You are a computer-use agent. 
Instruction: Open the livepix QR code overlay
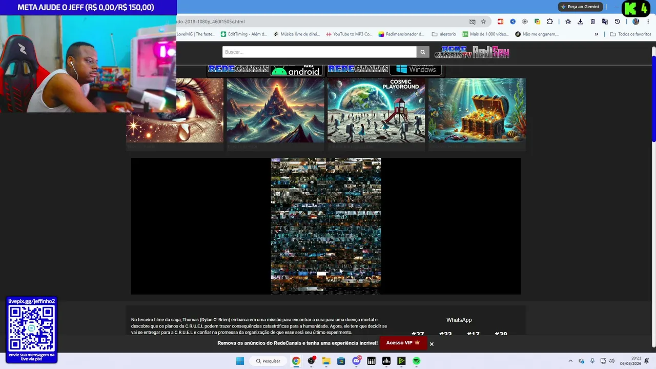[32, 329]
